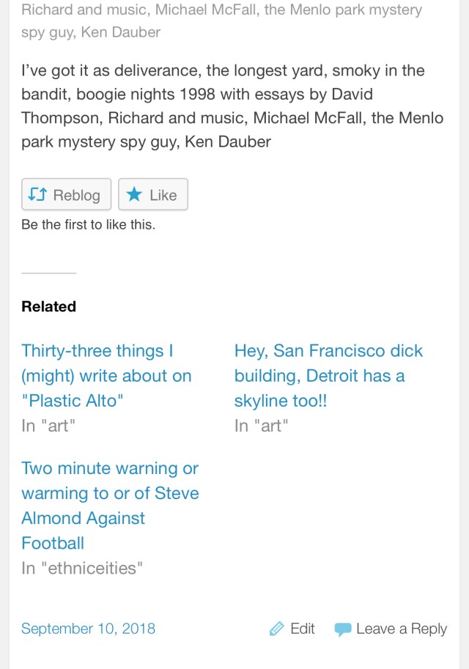469x669 pixels.
Task: Click the reblog arrows icon
Action: pyautogui.click(x=37, y=195)
